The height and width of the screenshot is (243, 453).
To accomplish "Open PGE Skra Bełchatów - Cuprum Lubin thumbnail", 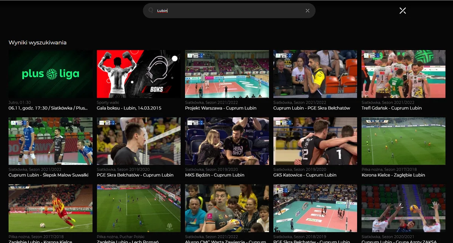I will click(x=139, y=141).
